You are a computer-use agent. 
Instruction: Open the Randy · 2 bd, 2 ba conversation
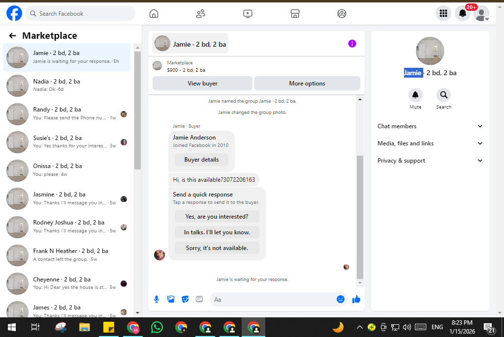click(x=67, y=113)
